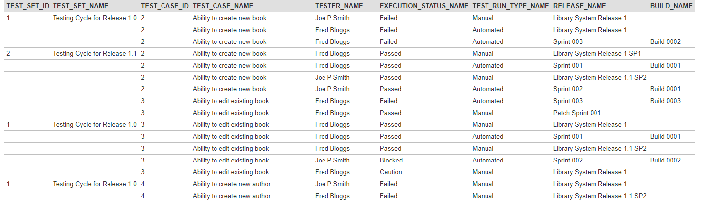Click the Patch Sprint 001 release cell

coord(577,113)
